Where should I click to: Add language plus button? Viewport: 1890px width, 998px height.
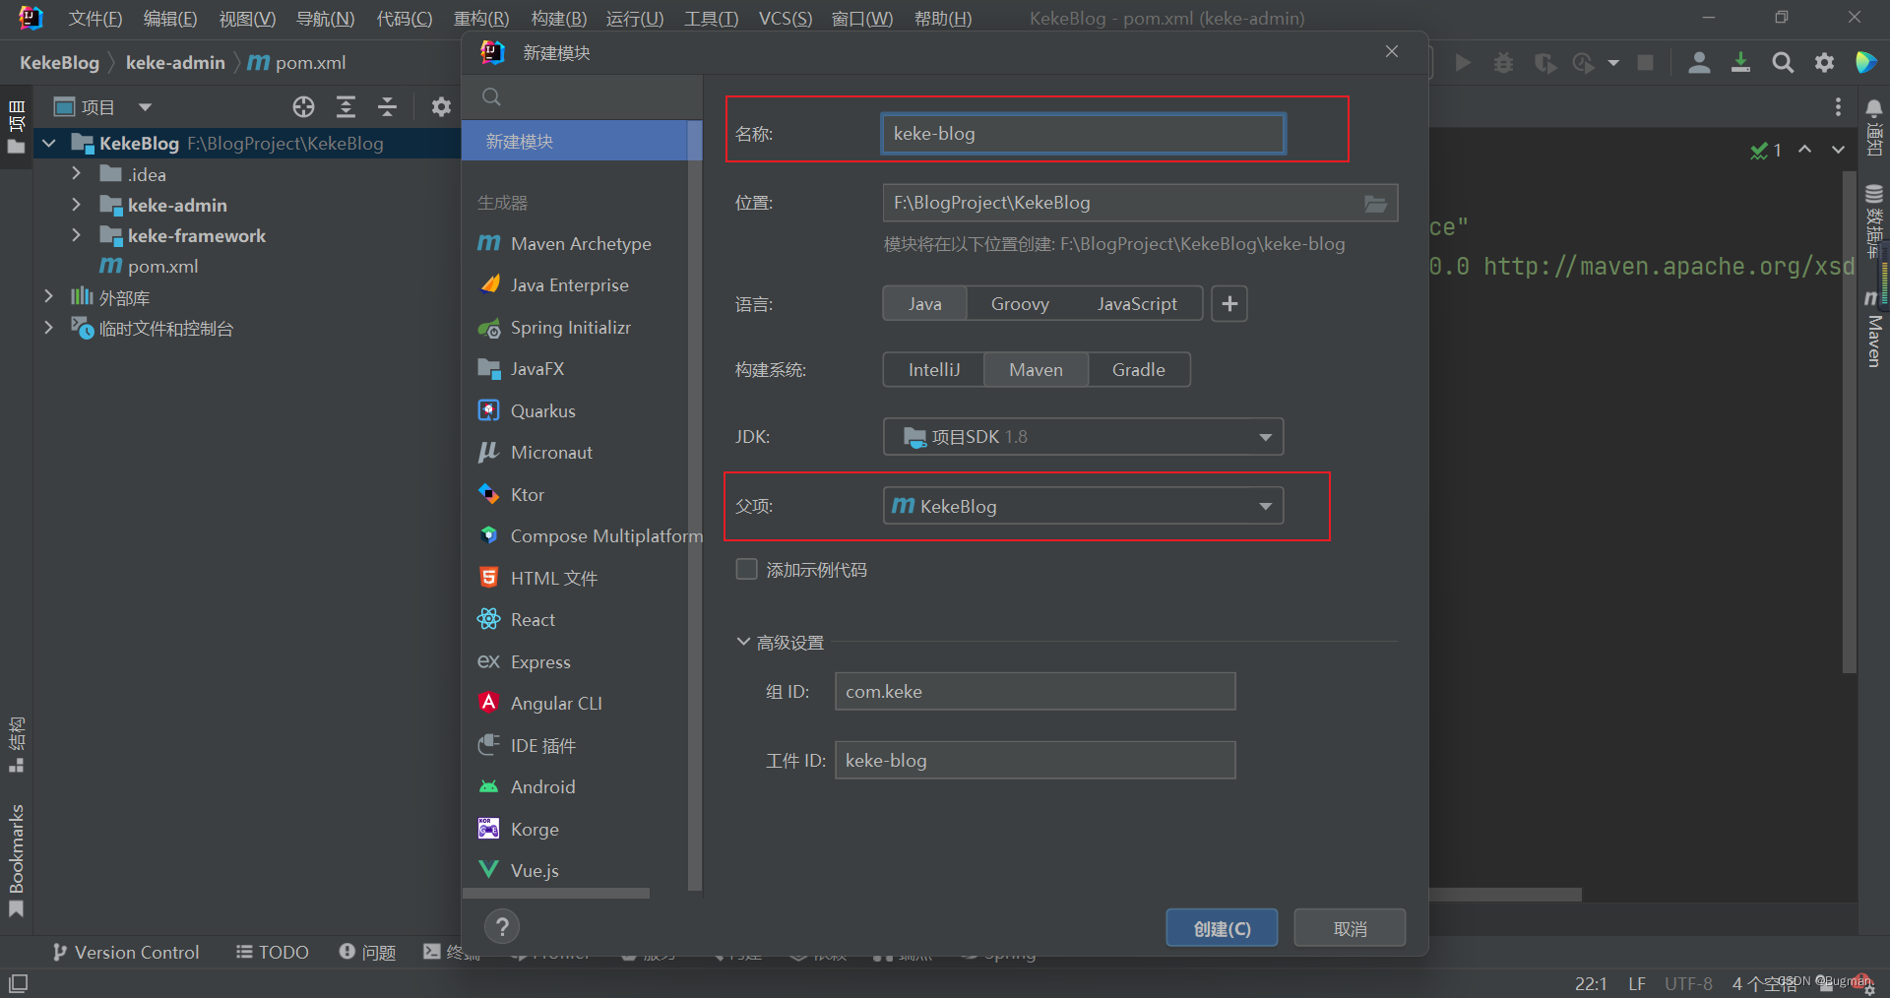click(x=1229, y=304)
